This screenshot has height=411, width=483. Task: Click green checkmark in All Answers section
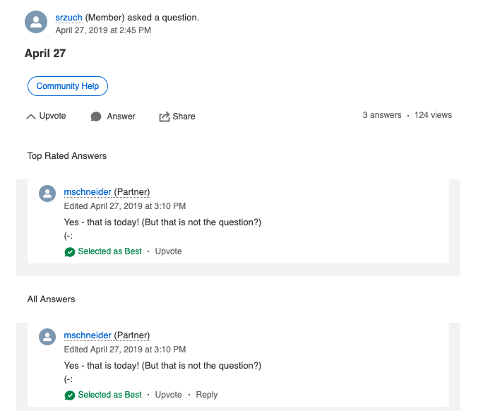[70, 395]
